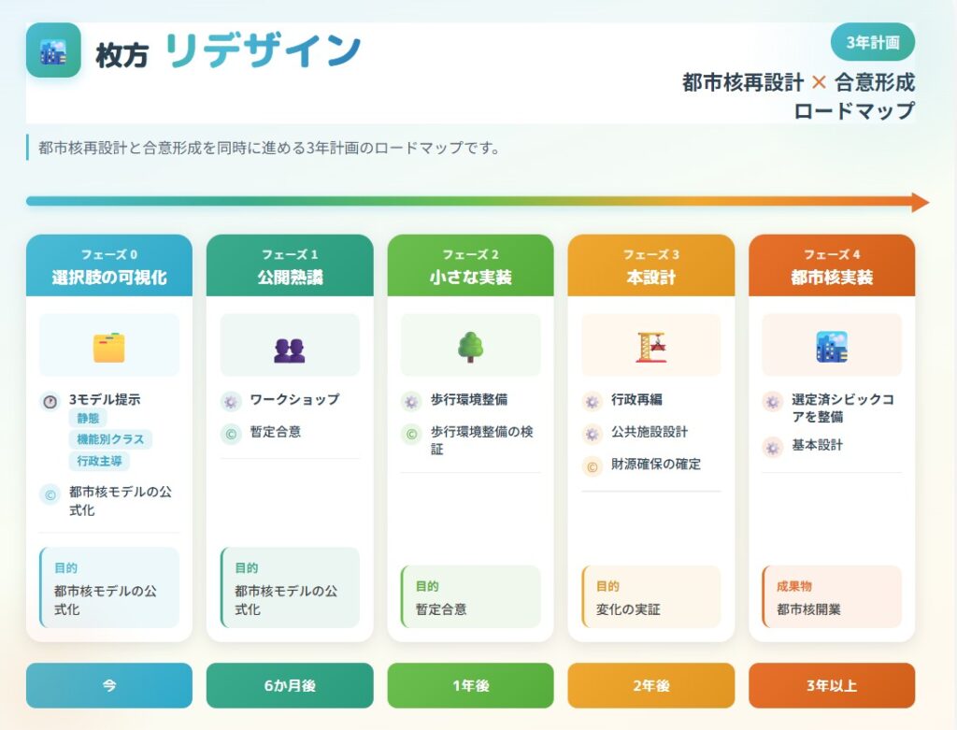Click the 1年後 timeline marker

470,686
